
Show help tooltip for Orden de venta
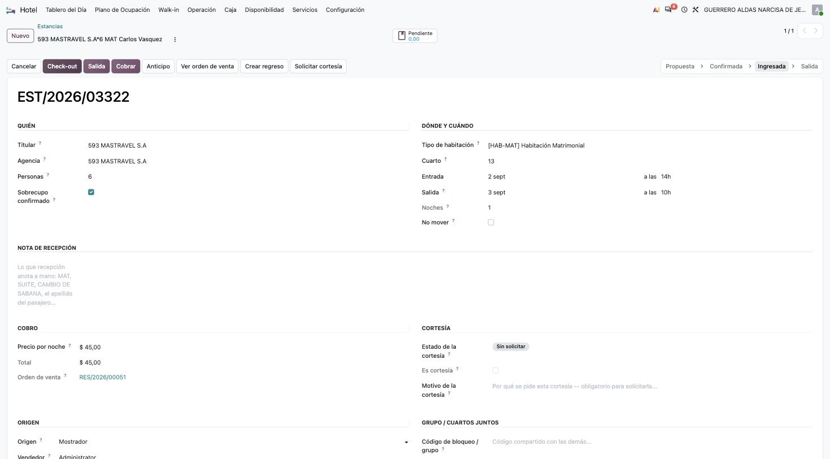[x=65, y=375]
